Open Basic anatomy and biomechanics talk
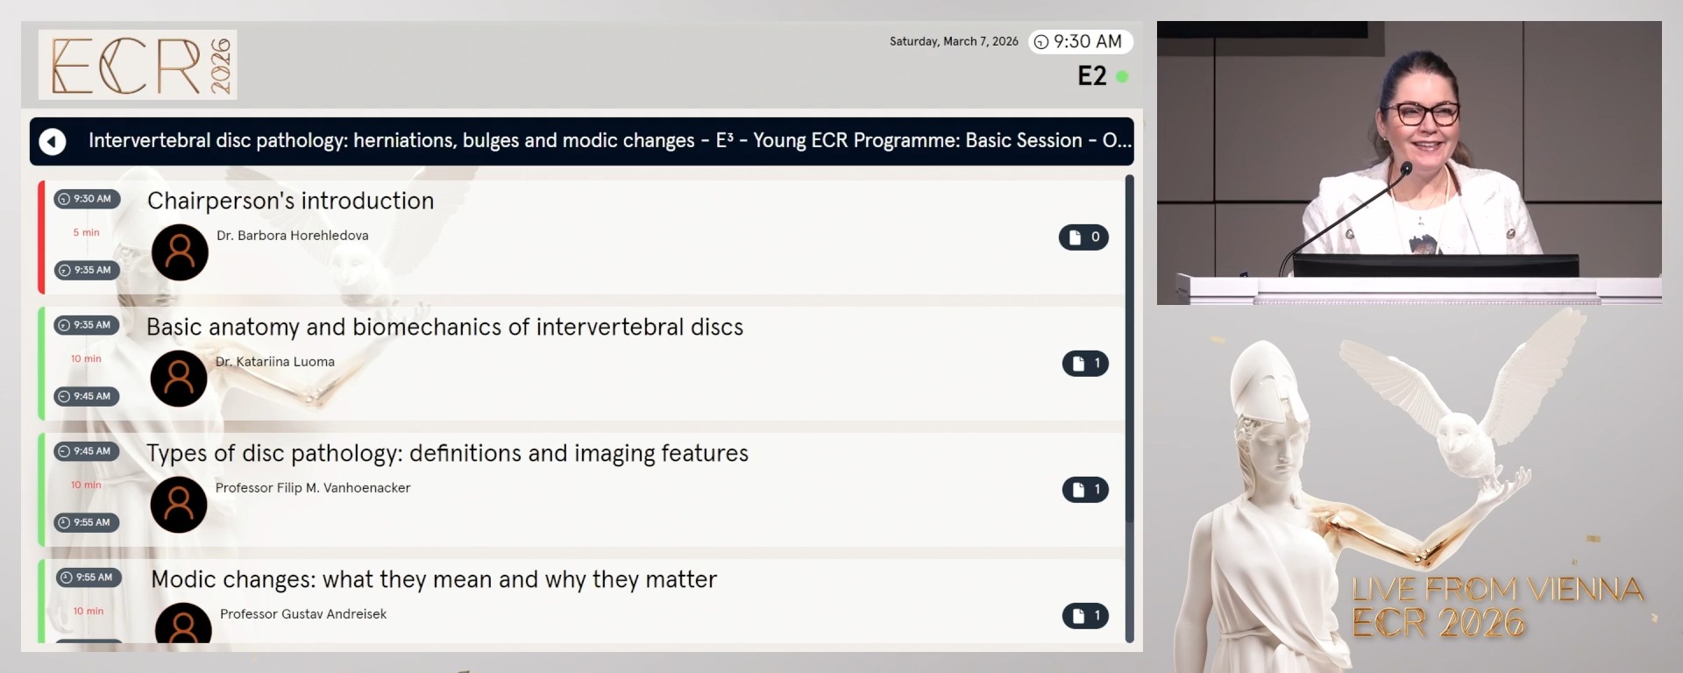The width and height of the screenshot is (1683, 673). (x=444, y=327)
